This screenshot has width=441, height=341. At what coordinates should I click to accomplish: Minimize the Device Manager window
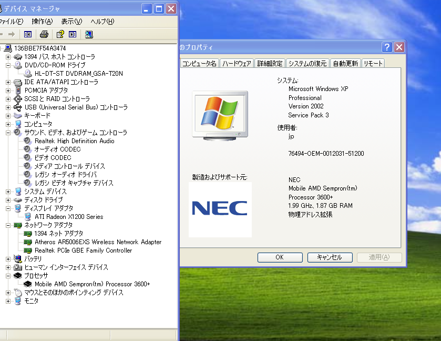[x=146, y=9]
